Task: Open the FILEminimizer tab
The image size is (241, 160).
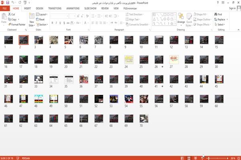Action: (x=130, y=8)
